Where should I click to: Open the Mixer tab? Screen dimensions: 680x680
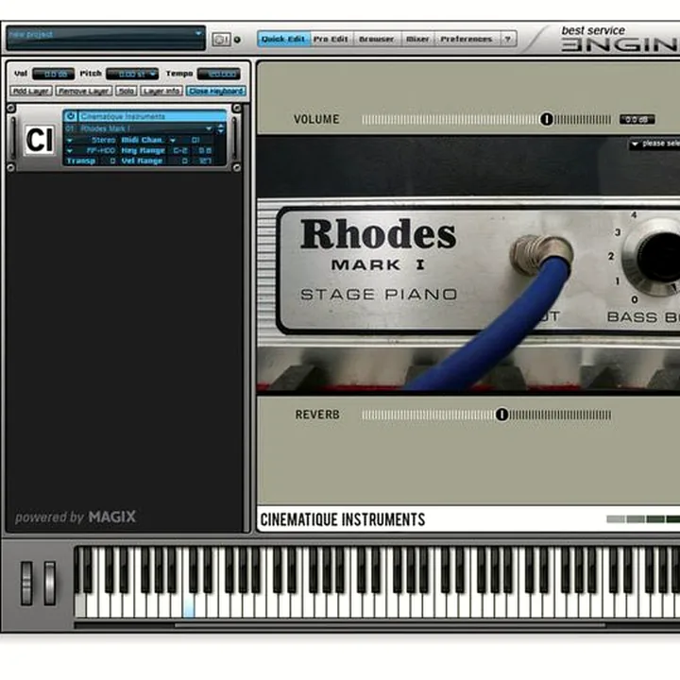[417, 39]
